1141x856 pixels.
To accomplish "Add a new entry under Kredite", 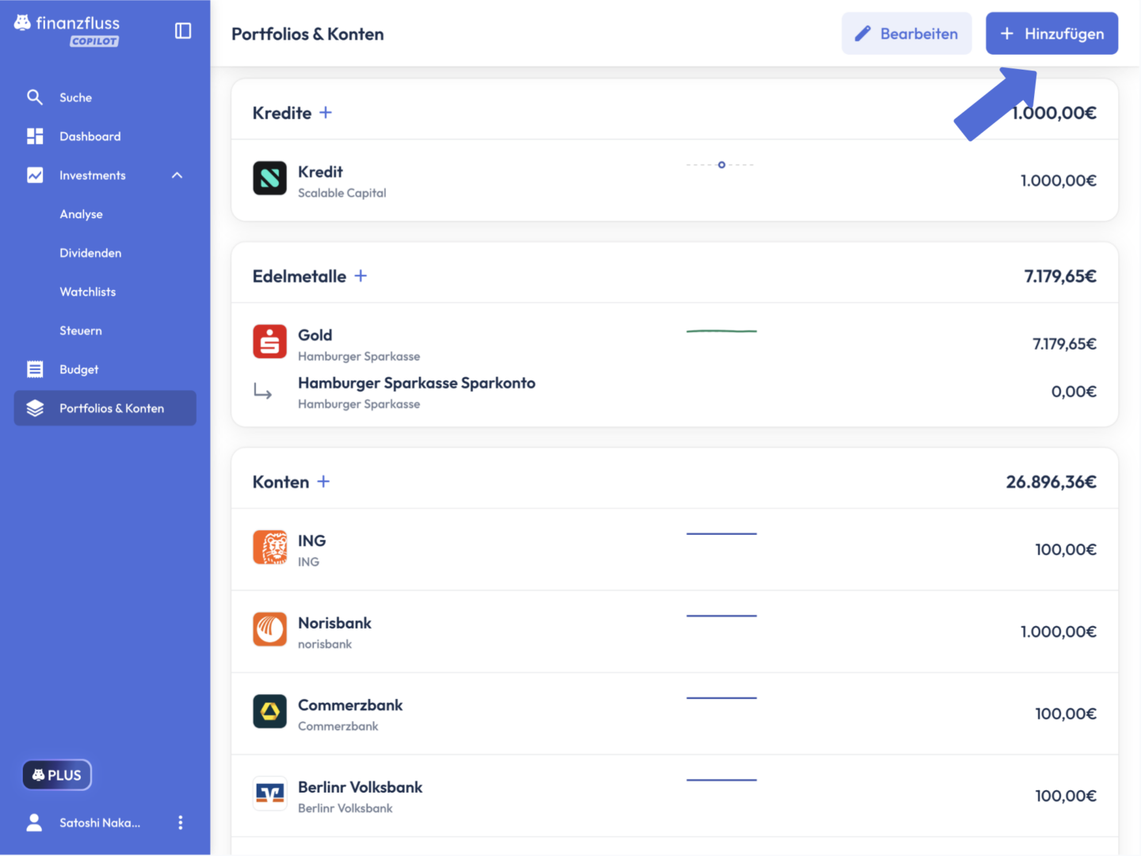I will point(326,113).
